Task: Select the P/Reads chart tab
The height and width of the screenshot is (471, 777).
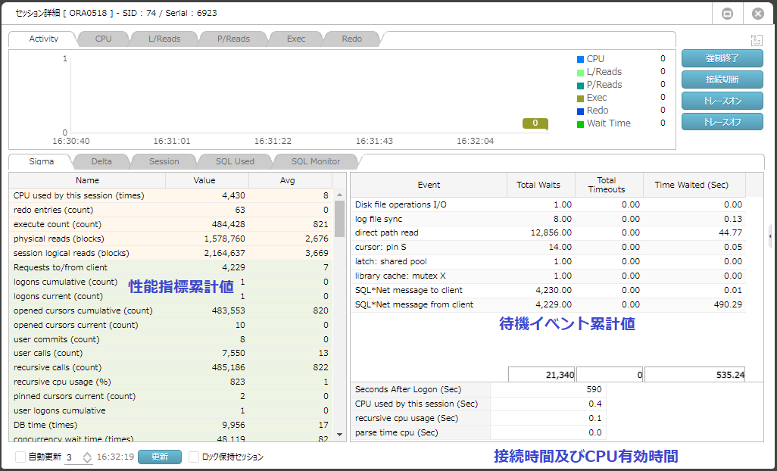Action: pos(233,39)
